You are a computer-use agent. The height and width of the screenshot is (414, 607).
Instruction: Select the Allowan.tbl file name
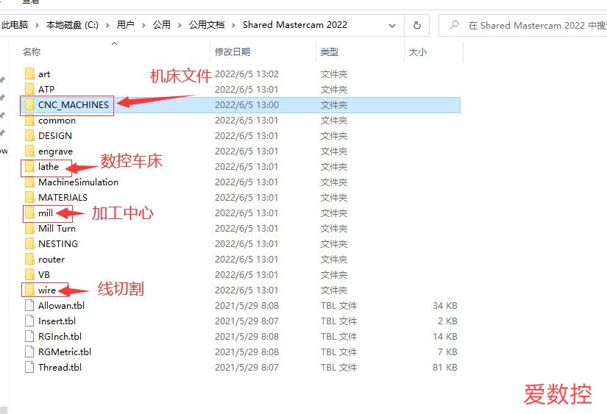(61, 306)
